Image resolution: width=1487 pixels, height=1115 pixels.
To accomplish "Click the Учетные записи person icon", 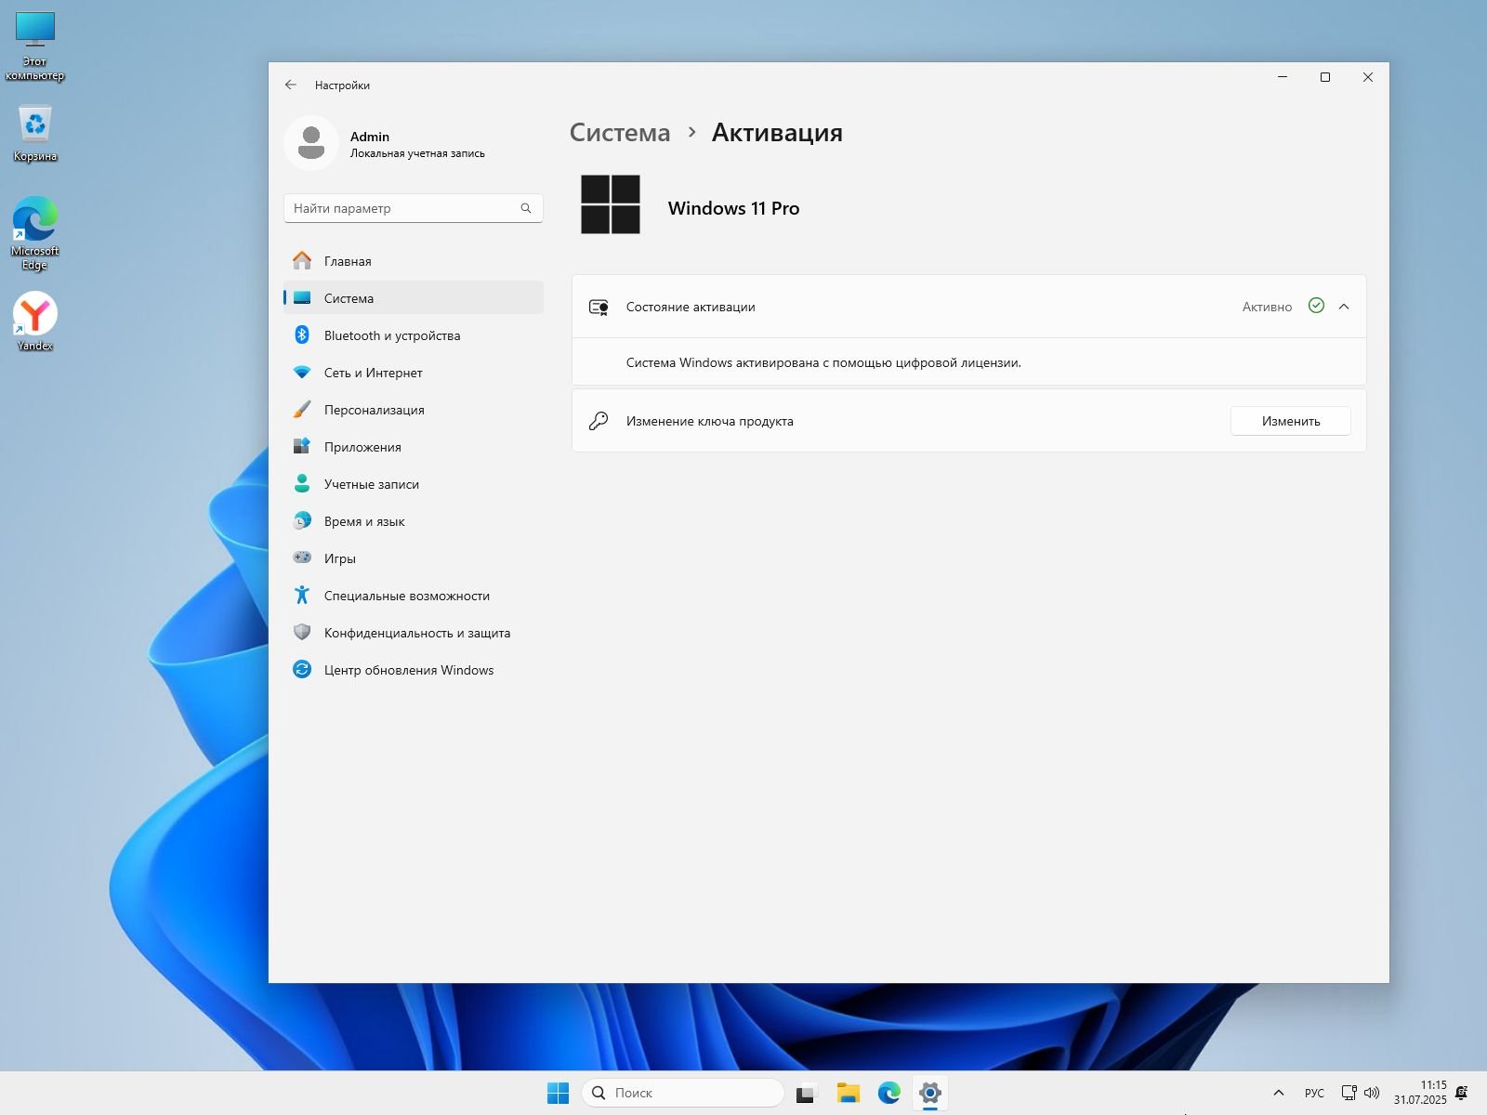I will point(302,483).
